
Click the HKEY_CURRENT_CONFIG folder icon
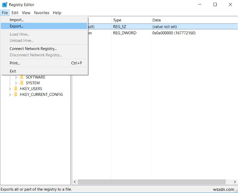[16, 94]
